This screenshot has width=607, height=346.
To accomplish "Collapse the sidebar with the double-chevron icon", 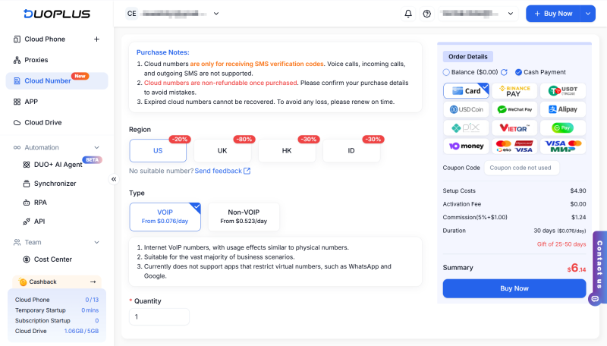I will [115, 179].
